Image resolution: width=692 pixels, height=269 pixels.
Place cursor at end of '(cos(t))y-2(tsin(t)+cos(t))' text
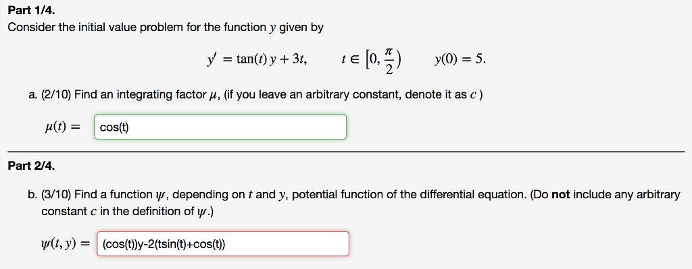click(x=226, y=244)
